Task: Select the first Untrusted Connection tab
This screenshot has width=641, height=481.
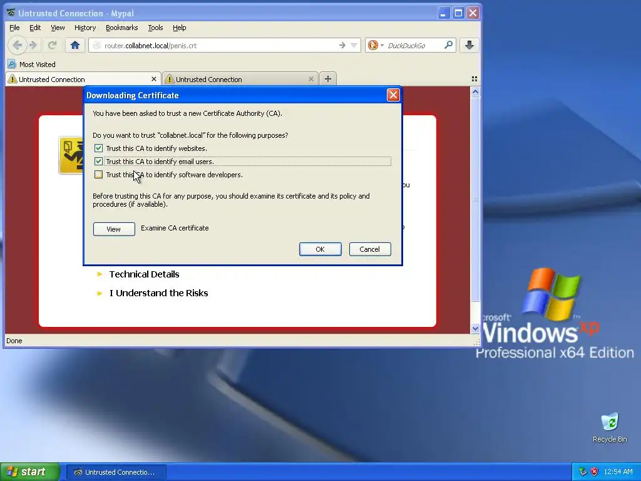Action: [83, 79]
